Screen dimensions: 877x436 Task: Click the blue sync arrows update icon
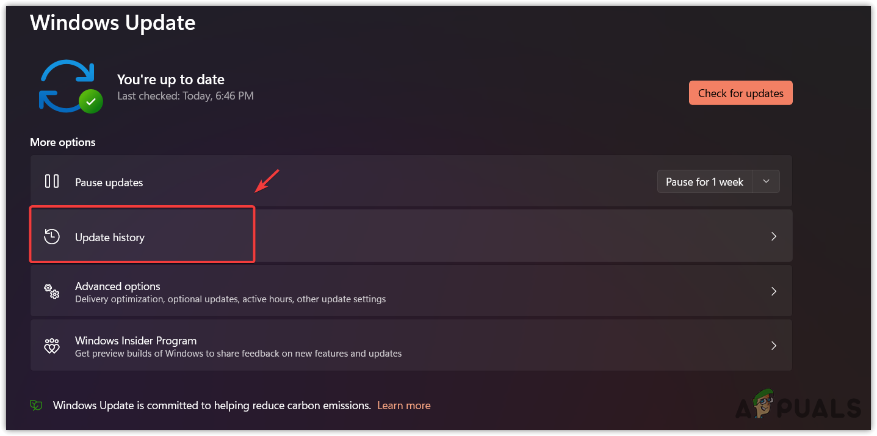pyautogui.click(x=65, y=85)
